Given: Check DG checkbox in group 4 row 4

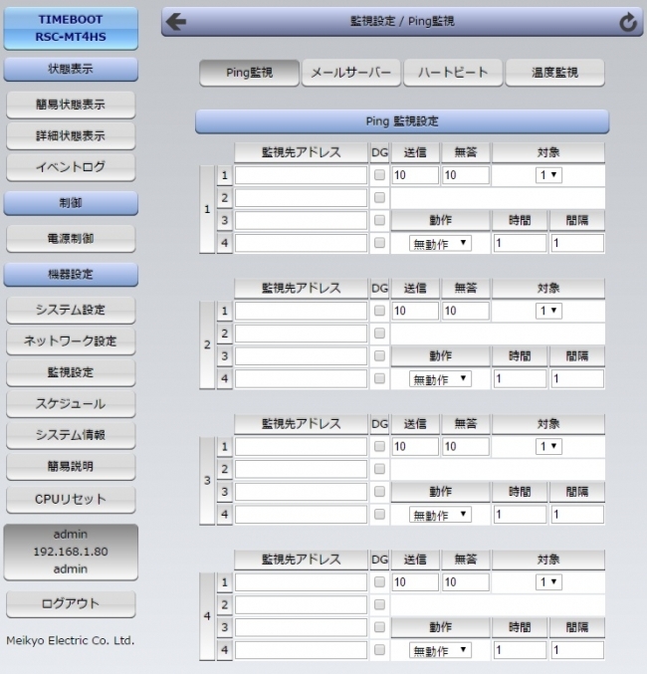Looking at the screenshot, I should click(x=379, y=650).
